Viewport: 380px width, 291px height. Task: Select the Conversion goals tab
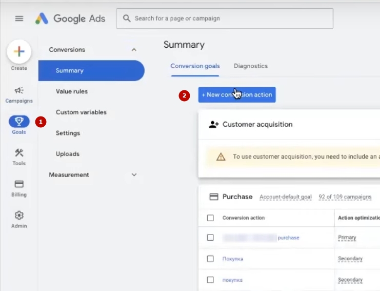(195, 66)
